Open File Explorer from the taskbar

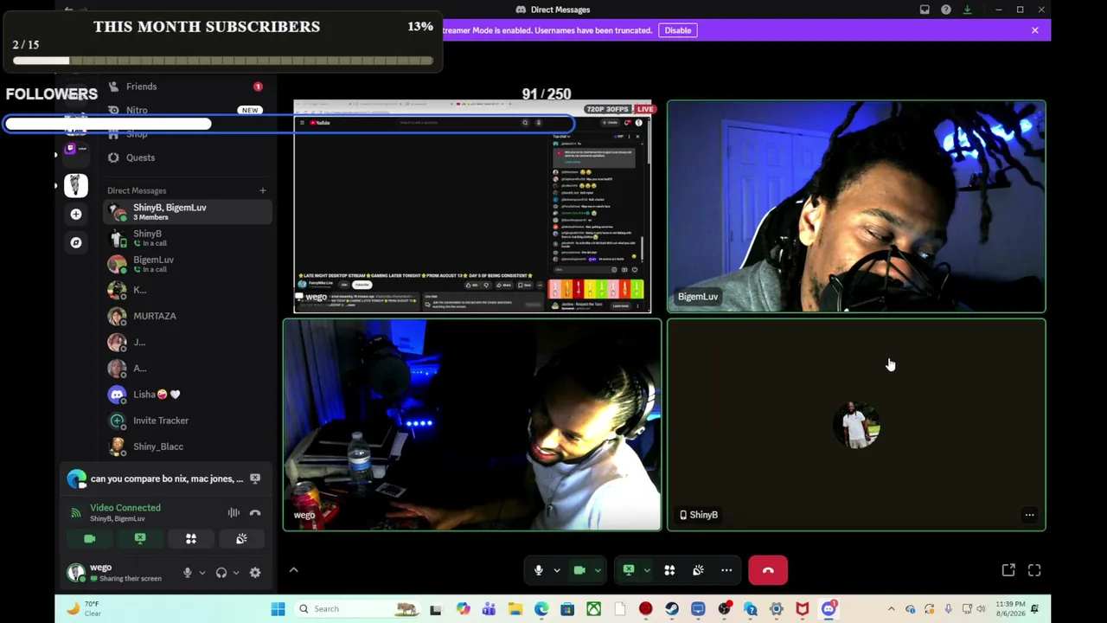tap(515, 609)
